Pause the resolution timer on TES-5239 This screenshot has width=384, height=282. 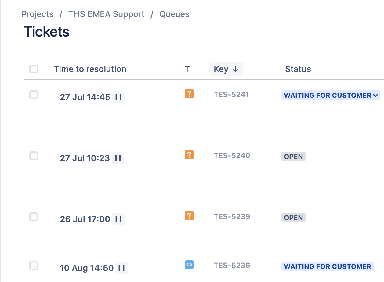click(x=118, y=219)
